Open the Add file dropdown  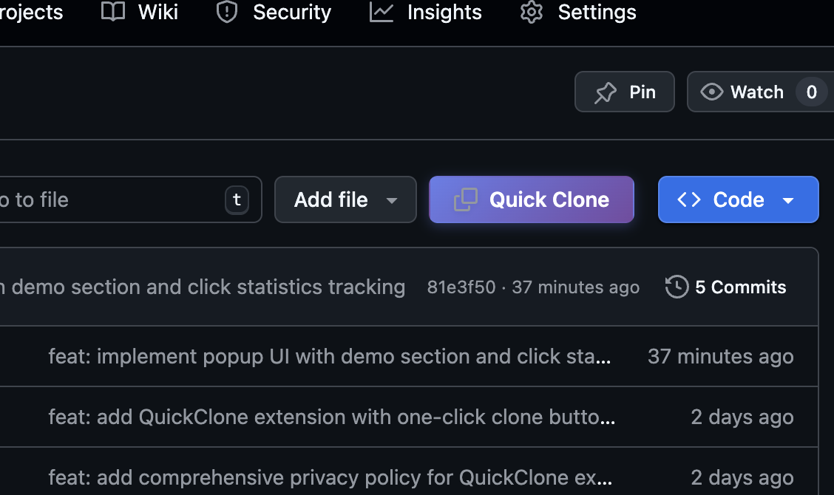[345, 199]
